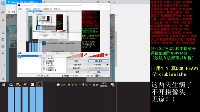
Task: Toggle 显示器获取 source checkbox
Action: point(44,61)
